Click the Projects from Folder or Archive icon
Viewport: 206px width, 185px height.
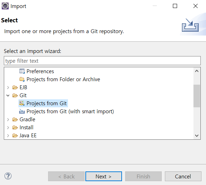(x=22, y=79)
